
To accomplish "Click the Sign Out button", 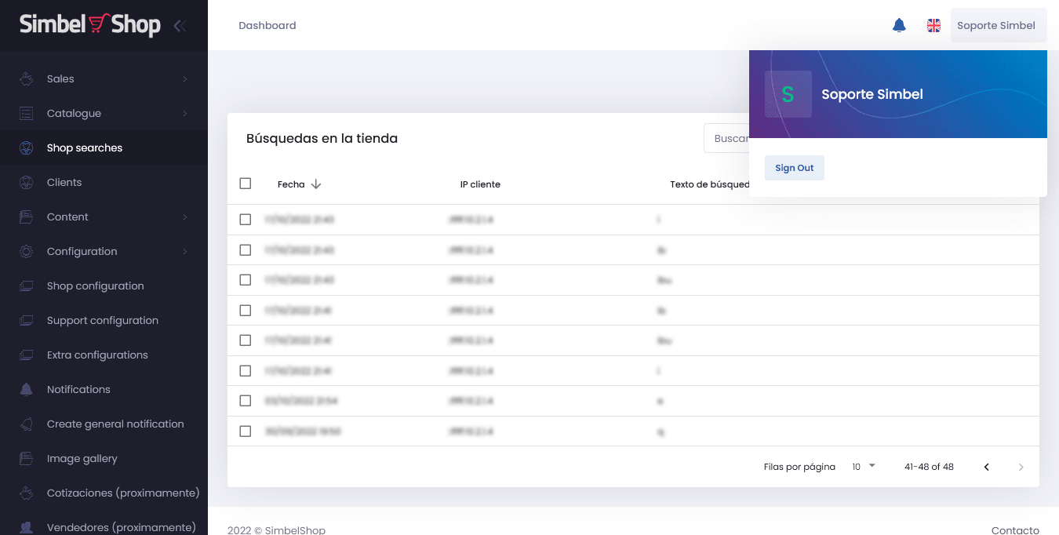I will 794,168.
